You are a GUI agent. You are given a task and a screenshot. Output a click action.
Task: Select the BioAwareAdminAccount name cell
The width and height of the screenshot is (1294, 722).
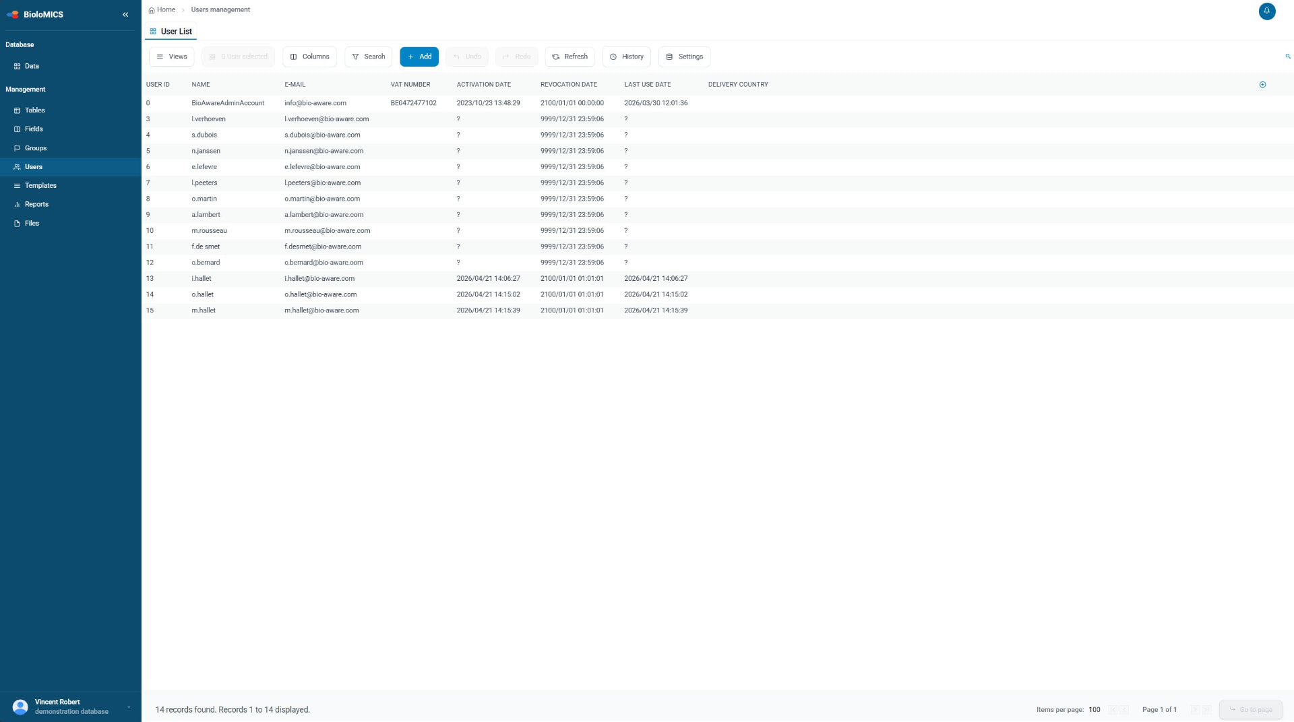(x=228, y=103)
